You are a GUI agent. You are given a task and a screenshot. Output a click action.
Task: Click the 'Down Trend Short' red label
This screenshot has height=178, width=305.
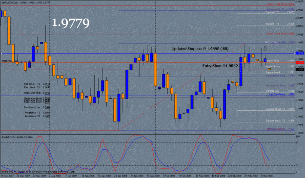pos(280,34)
